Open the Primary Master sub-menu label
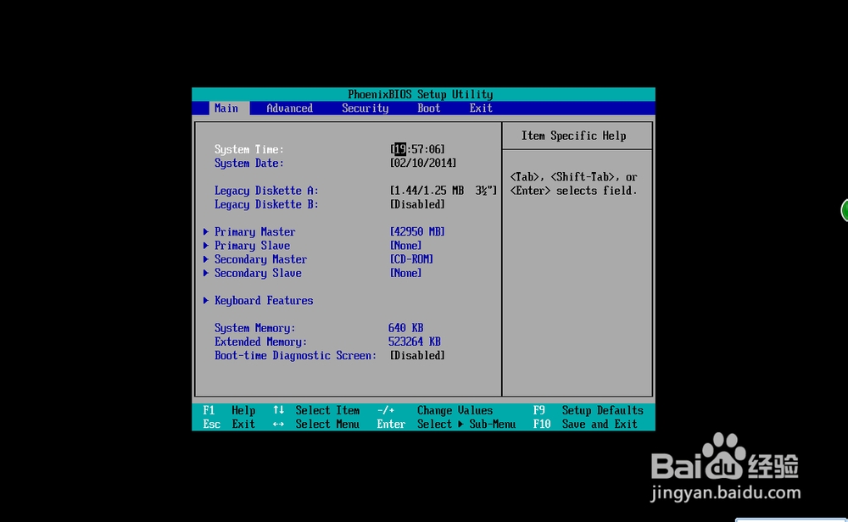The width and height of the screenshot is (848, 522). coord(254,232)
